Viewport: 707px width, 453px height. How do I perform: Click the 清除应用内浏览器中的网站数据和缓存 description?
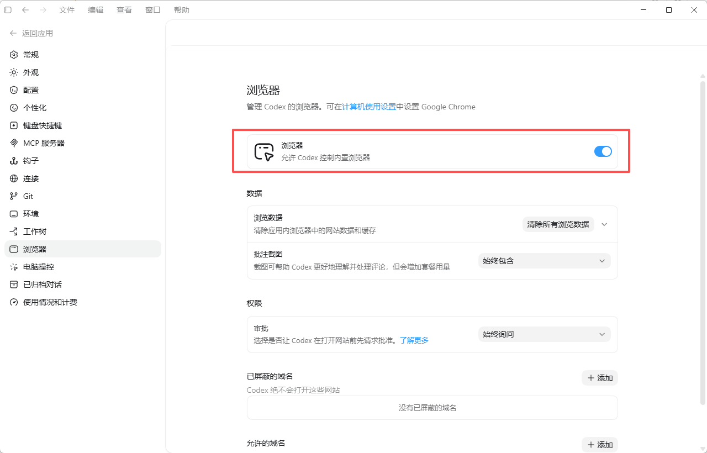[x=315, y=230]
